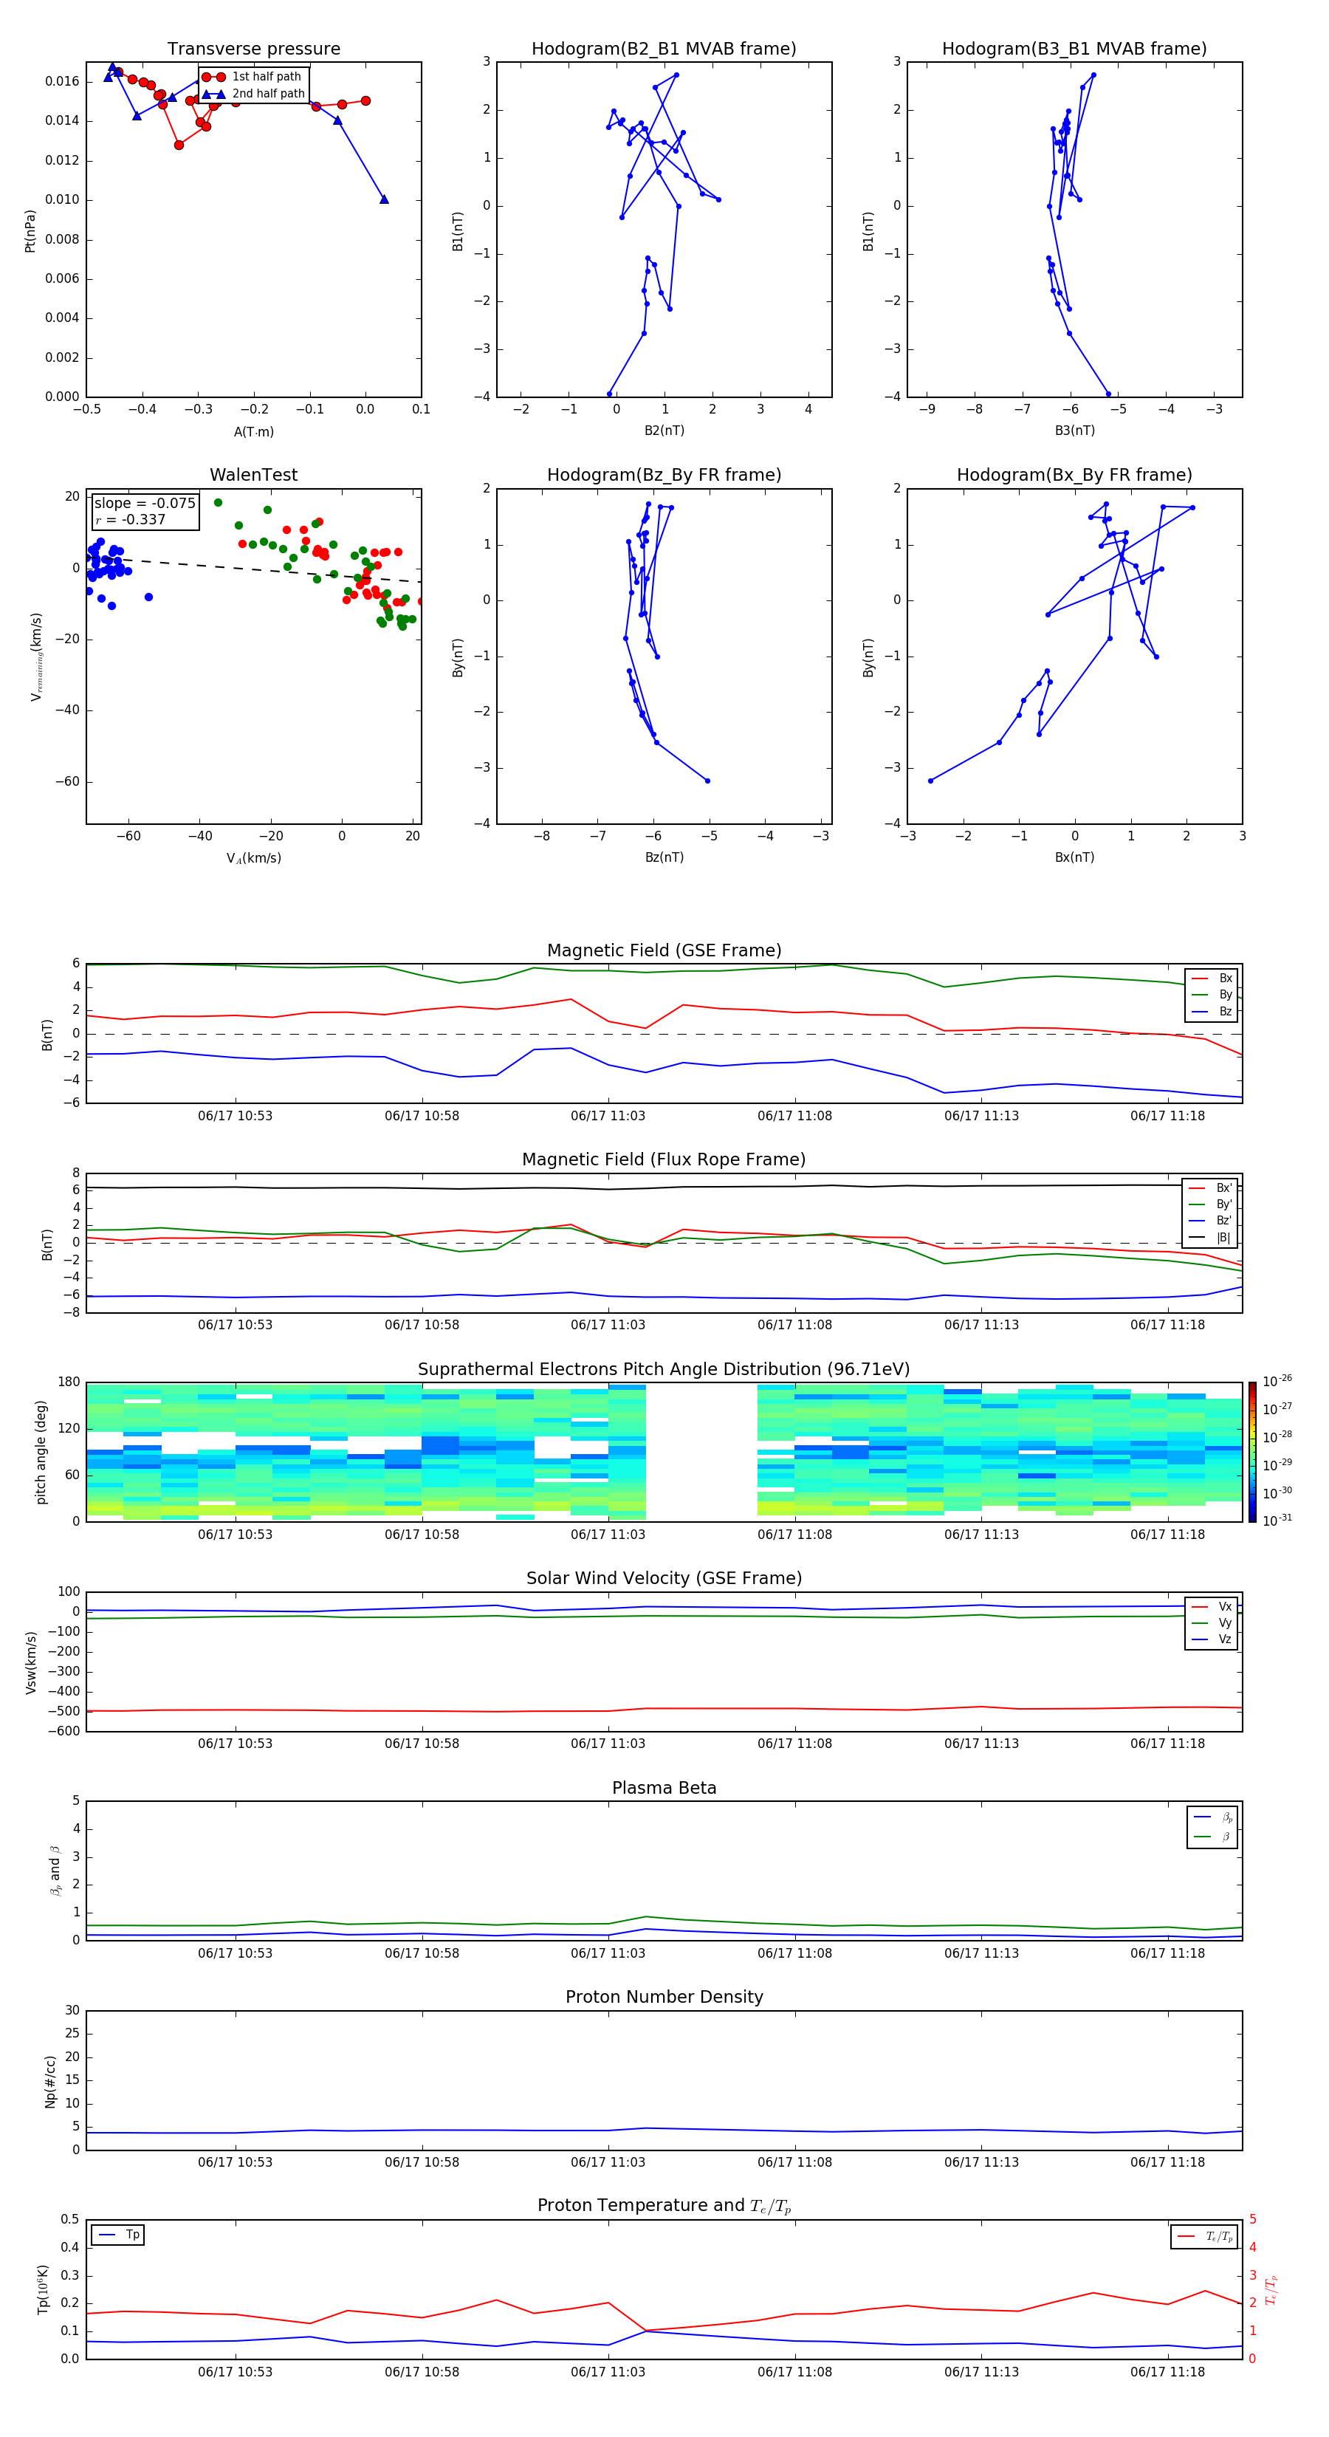Click 'Hodogram(Bx_By FR frame)' title

click(x=1074, y=475)
